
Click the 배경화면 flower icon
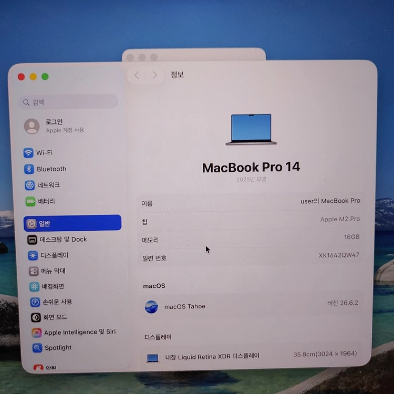(35, 286)
